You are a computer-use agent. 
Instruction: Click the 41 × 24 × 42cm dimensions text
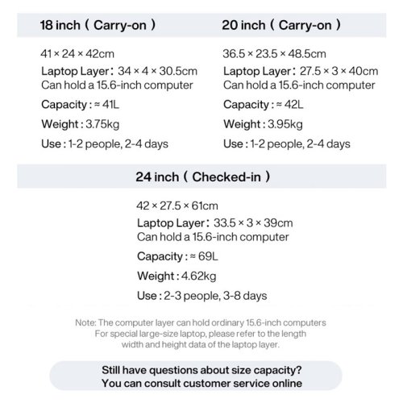tap(77, 54)
